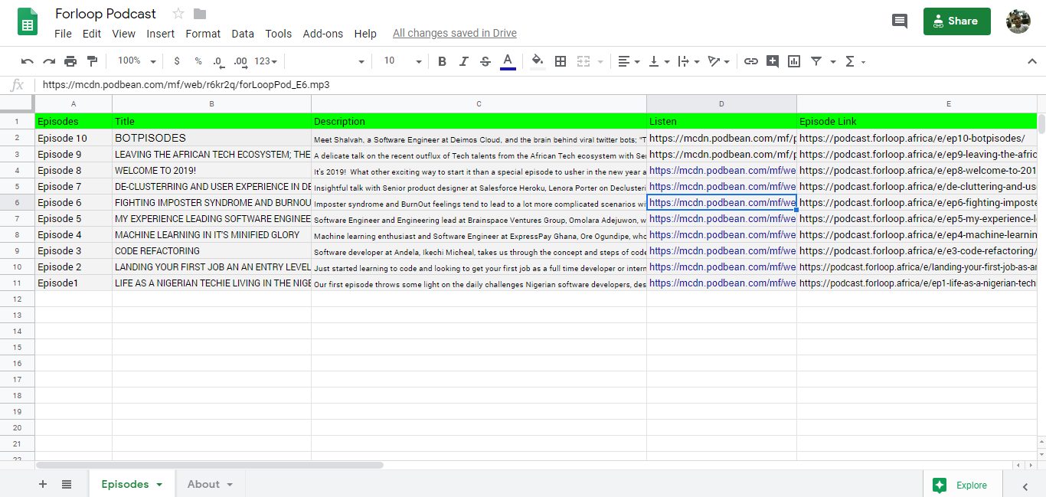
Task: Click the Merge cells icon
Action: tap(583, 61)
